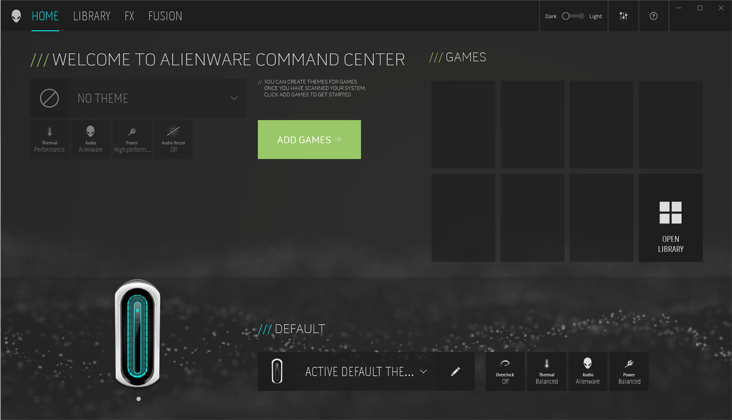Click the Alienware desktop tower image
Screen dimensions: 732x420
coord(138,333)
